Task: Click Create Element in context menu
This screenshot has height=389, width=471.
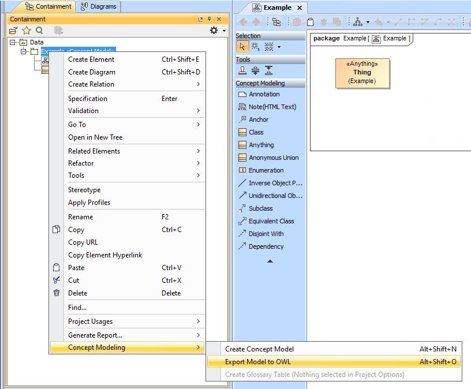Action: [91, 59]
